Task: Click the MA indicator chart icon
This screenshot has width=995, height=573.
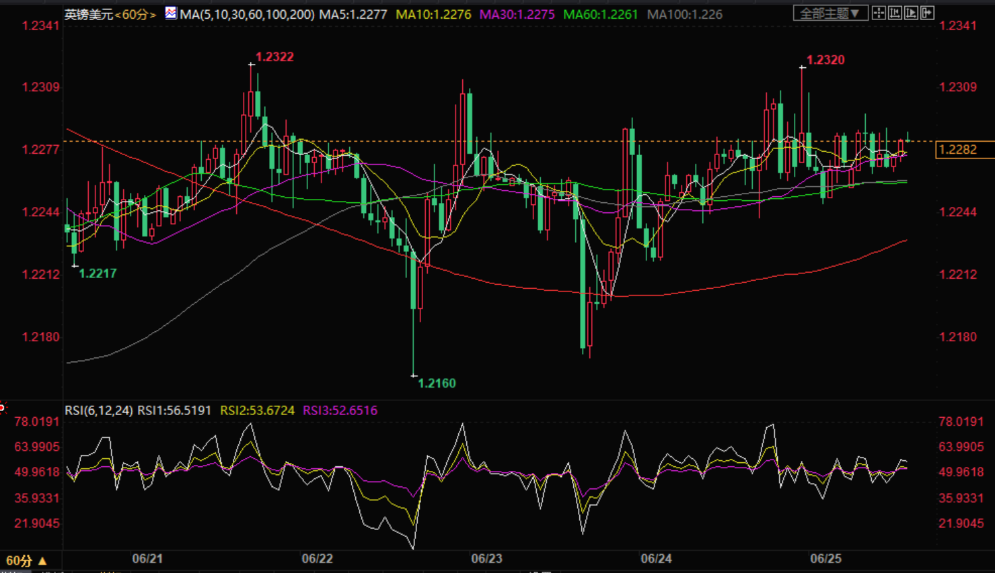Action: [x=171, y=13]
